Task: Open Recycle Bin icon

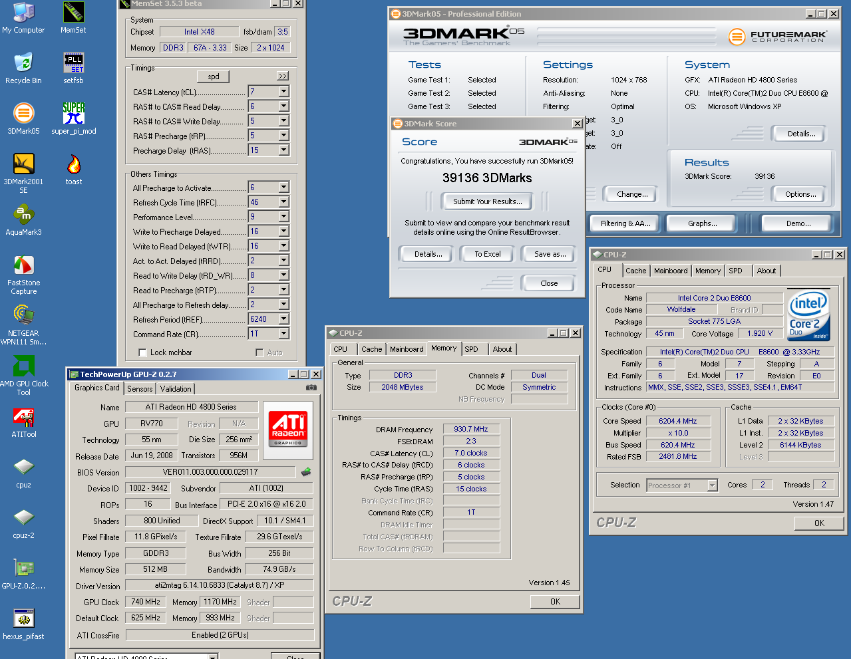Action: [23, 68]
